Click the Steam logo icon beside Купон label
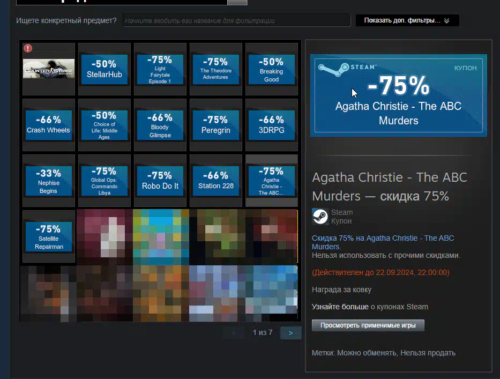 (320, 217)
